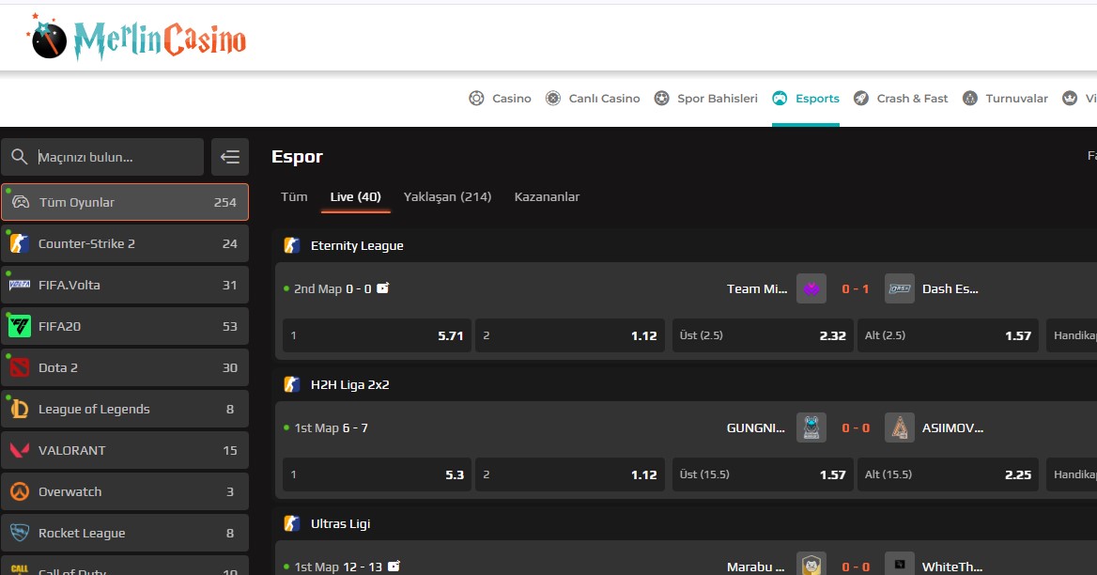Image resolution: width=1097 pixels, height=575 pixels.
Task: Open the live stream icon beside 2nd Map 0 - 0
Action: tap(382, 288)
